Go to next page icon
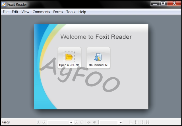Screen dimensions: 182x126 click(x=76, y=122)
